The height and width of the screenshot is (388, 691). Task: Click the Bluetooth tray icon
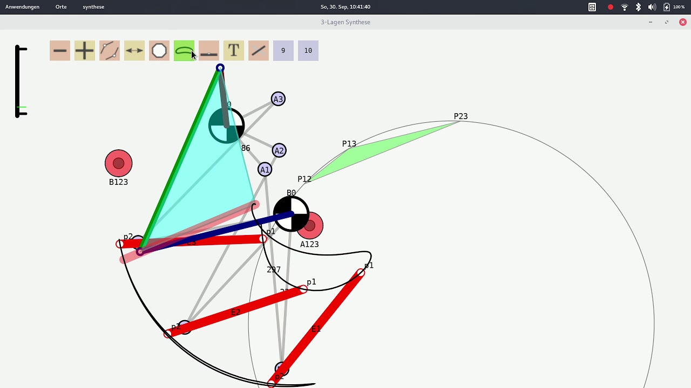(x=638, y=7)
